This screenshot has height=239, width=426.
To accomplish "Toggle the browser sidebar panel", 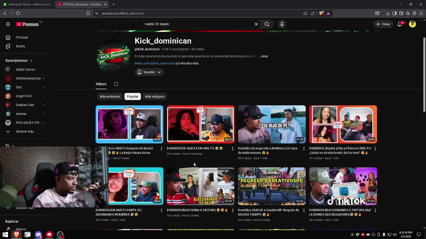I will pos(394,13).
